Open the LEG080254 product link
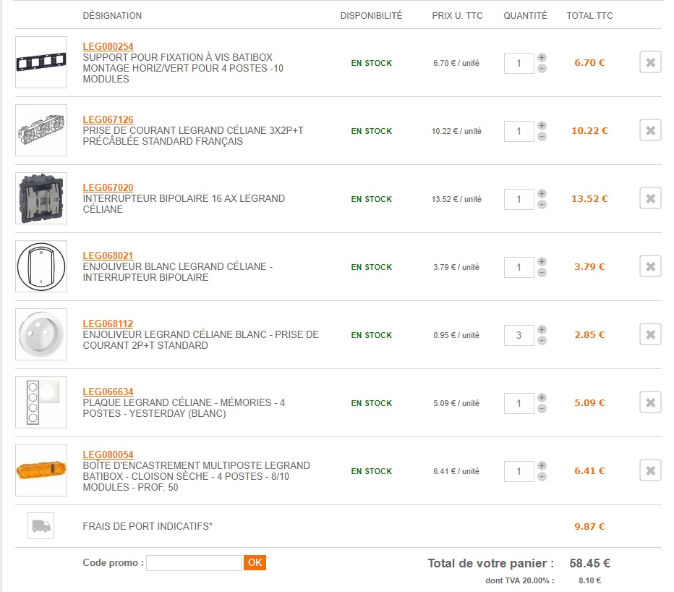 click(108, 47)
